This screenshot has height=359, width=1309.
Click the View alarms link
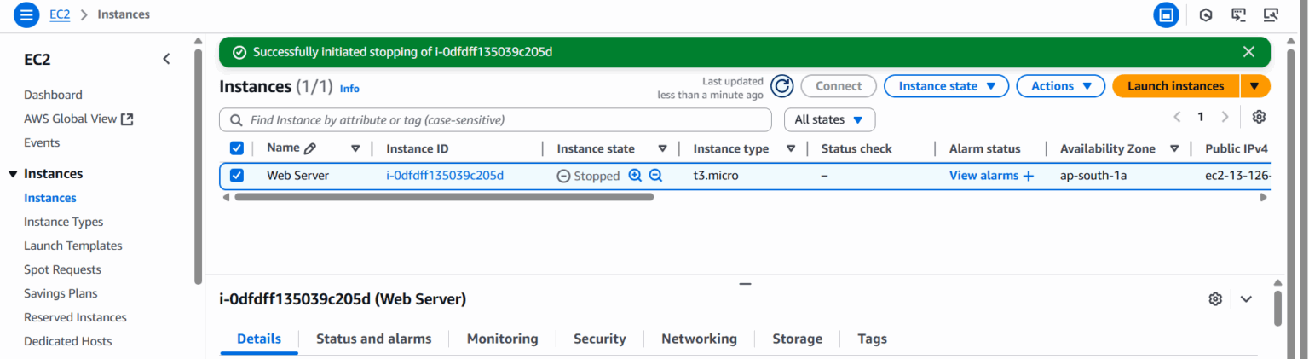pos(983,176)
